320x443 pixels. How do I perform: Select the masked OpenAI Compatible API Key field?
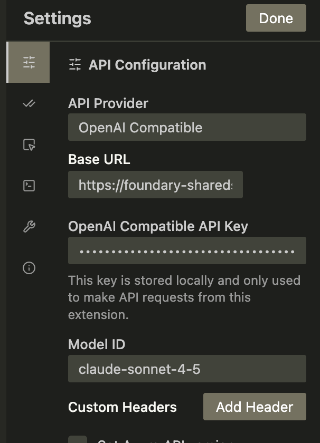tap(187, 251)
